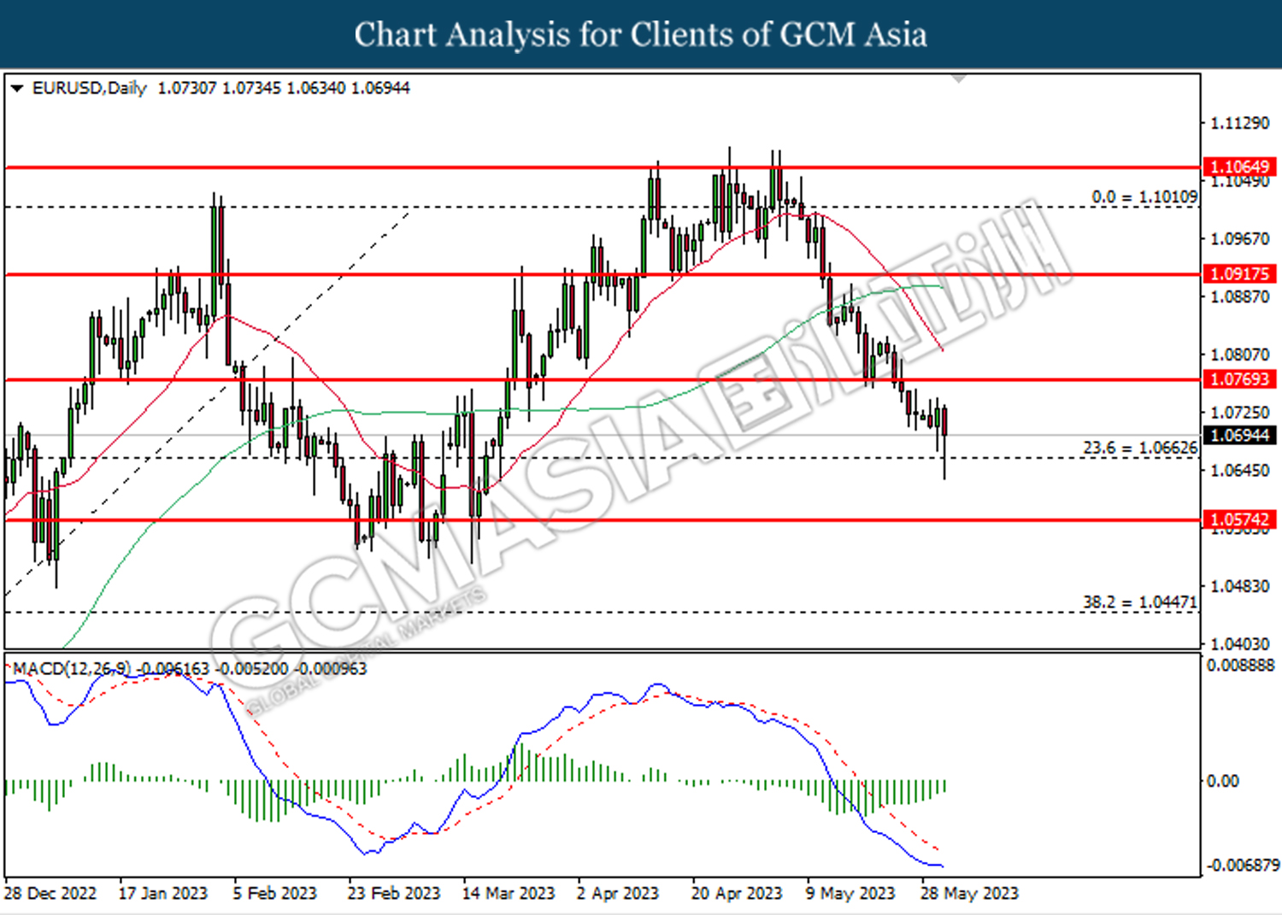Click the 5 Feb 2023 date label
This screenshot has height=915, width=1282.
point(274,894)
